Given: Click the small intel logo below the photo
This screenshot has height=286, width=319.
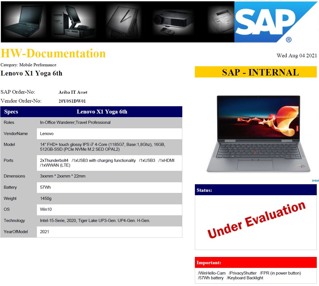Looking at the screenshot, I should coord(315,180).
